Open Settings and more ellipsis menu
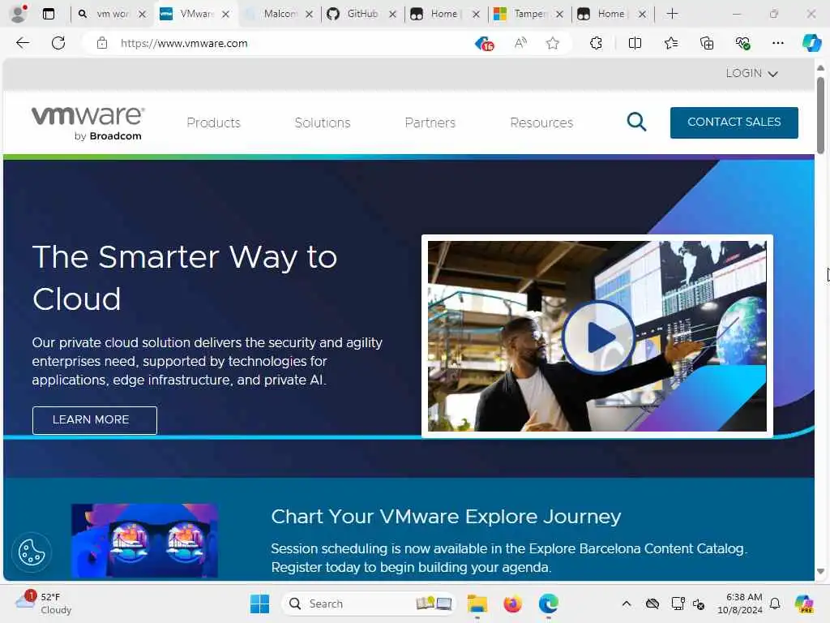The height and width of the screenshot is (623, 830). [777, 43]
